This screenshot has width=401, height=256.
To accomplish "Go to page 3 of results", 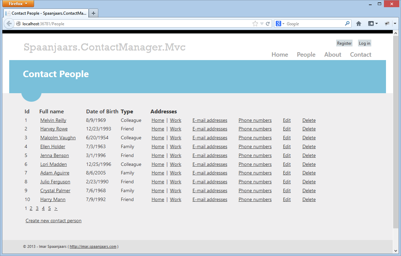I will point(37,208).
